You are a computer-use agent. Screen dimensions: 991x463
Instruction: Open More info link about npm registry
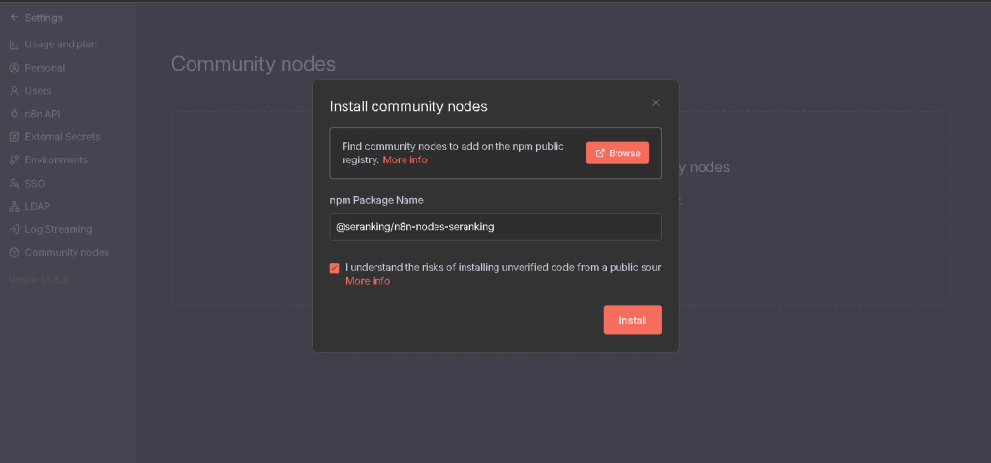405,160
